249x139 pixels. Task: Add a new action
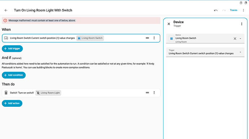12,103
